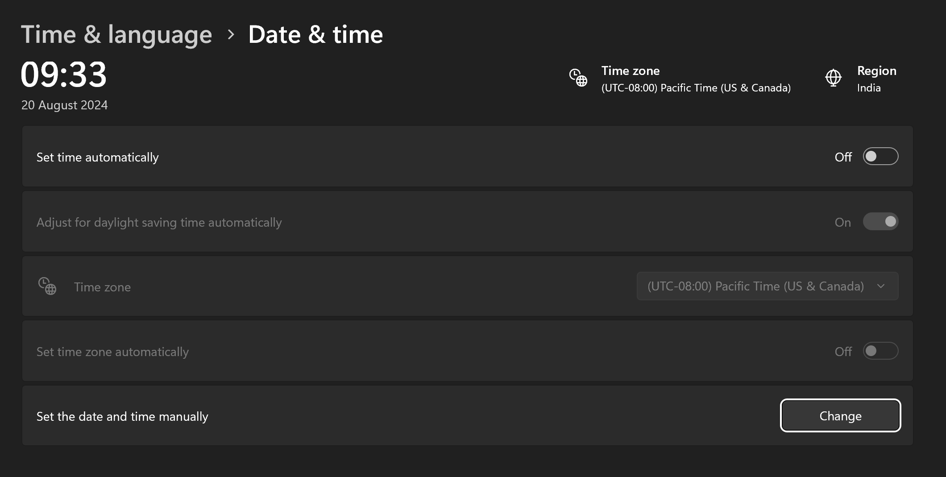Click the On label beside daylight saving toggle

[842, 222]
